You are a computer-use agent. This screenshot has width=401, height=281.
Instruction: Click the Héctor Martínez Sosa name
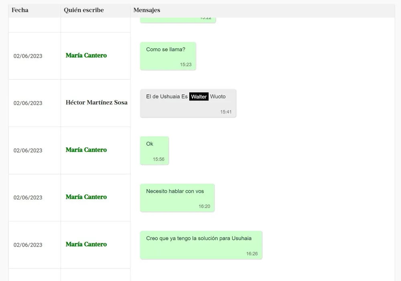97,102
